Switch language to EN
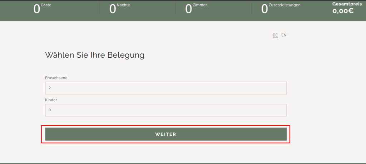Viewport: 366px width, 164px height. [x=284, y=35]
